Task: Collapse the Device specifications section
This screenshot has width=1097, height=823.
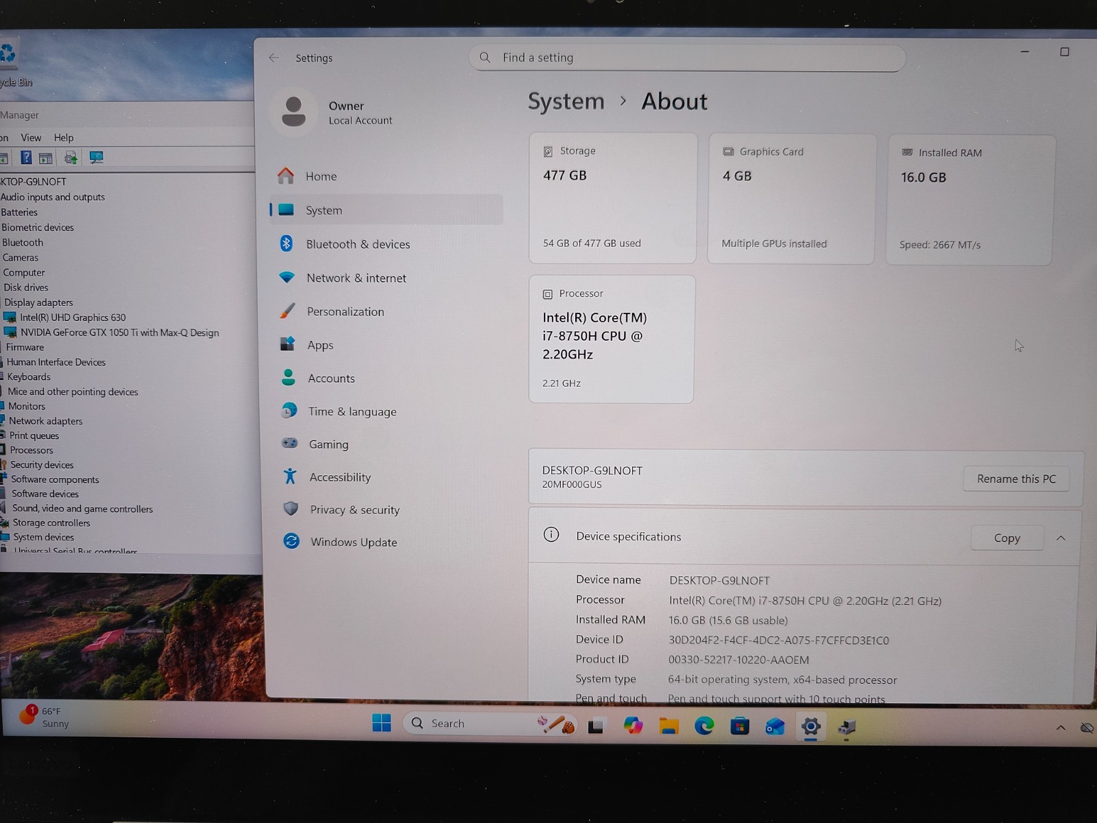Action: [x=1061, y=538]
